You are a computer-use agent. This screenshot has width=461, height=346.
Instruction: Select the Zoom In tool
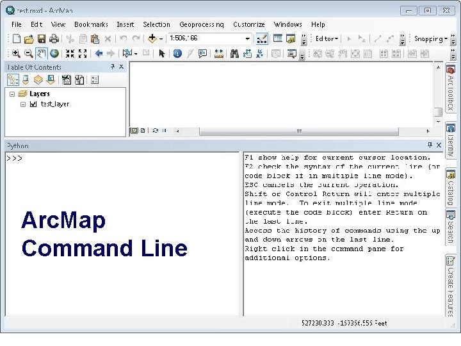[16, 54]
